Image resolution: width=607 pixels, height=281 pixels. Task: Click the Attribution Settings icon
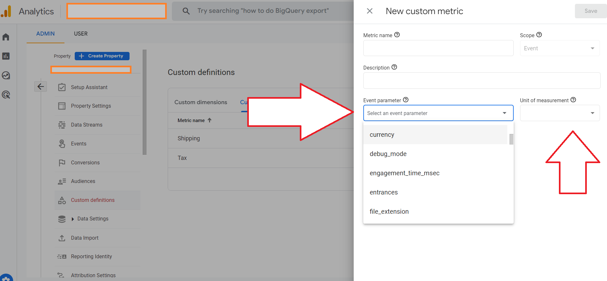click(61, 275)
